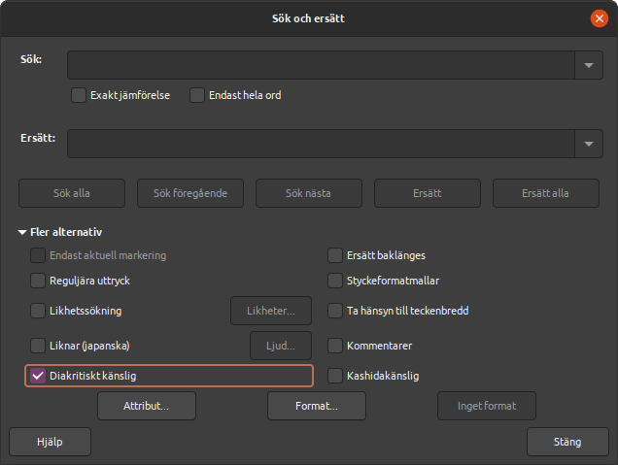Open the Ersätt field history dropdown
Image resolution: width=618 pixels, height=465 pixels.
point(589,144)
